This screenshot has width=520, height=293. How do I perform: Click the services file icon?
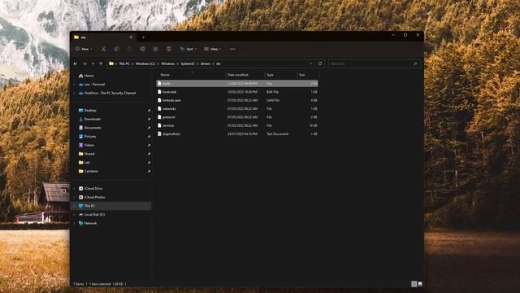click(159, 125)
